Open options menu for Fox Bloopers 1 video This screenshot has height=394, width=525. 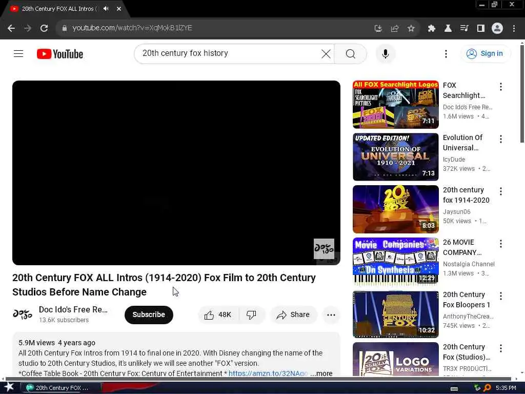500,296
